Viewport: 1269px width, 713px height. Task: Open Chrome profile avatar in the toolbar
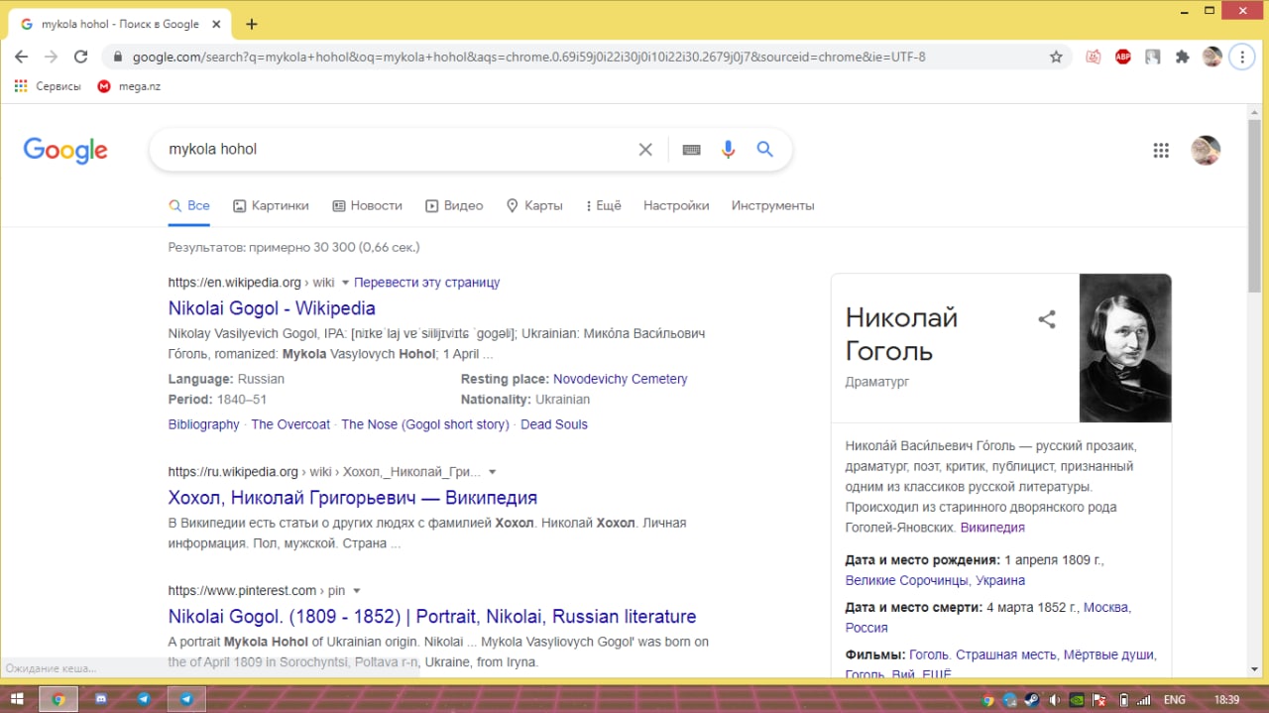1212,57
